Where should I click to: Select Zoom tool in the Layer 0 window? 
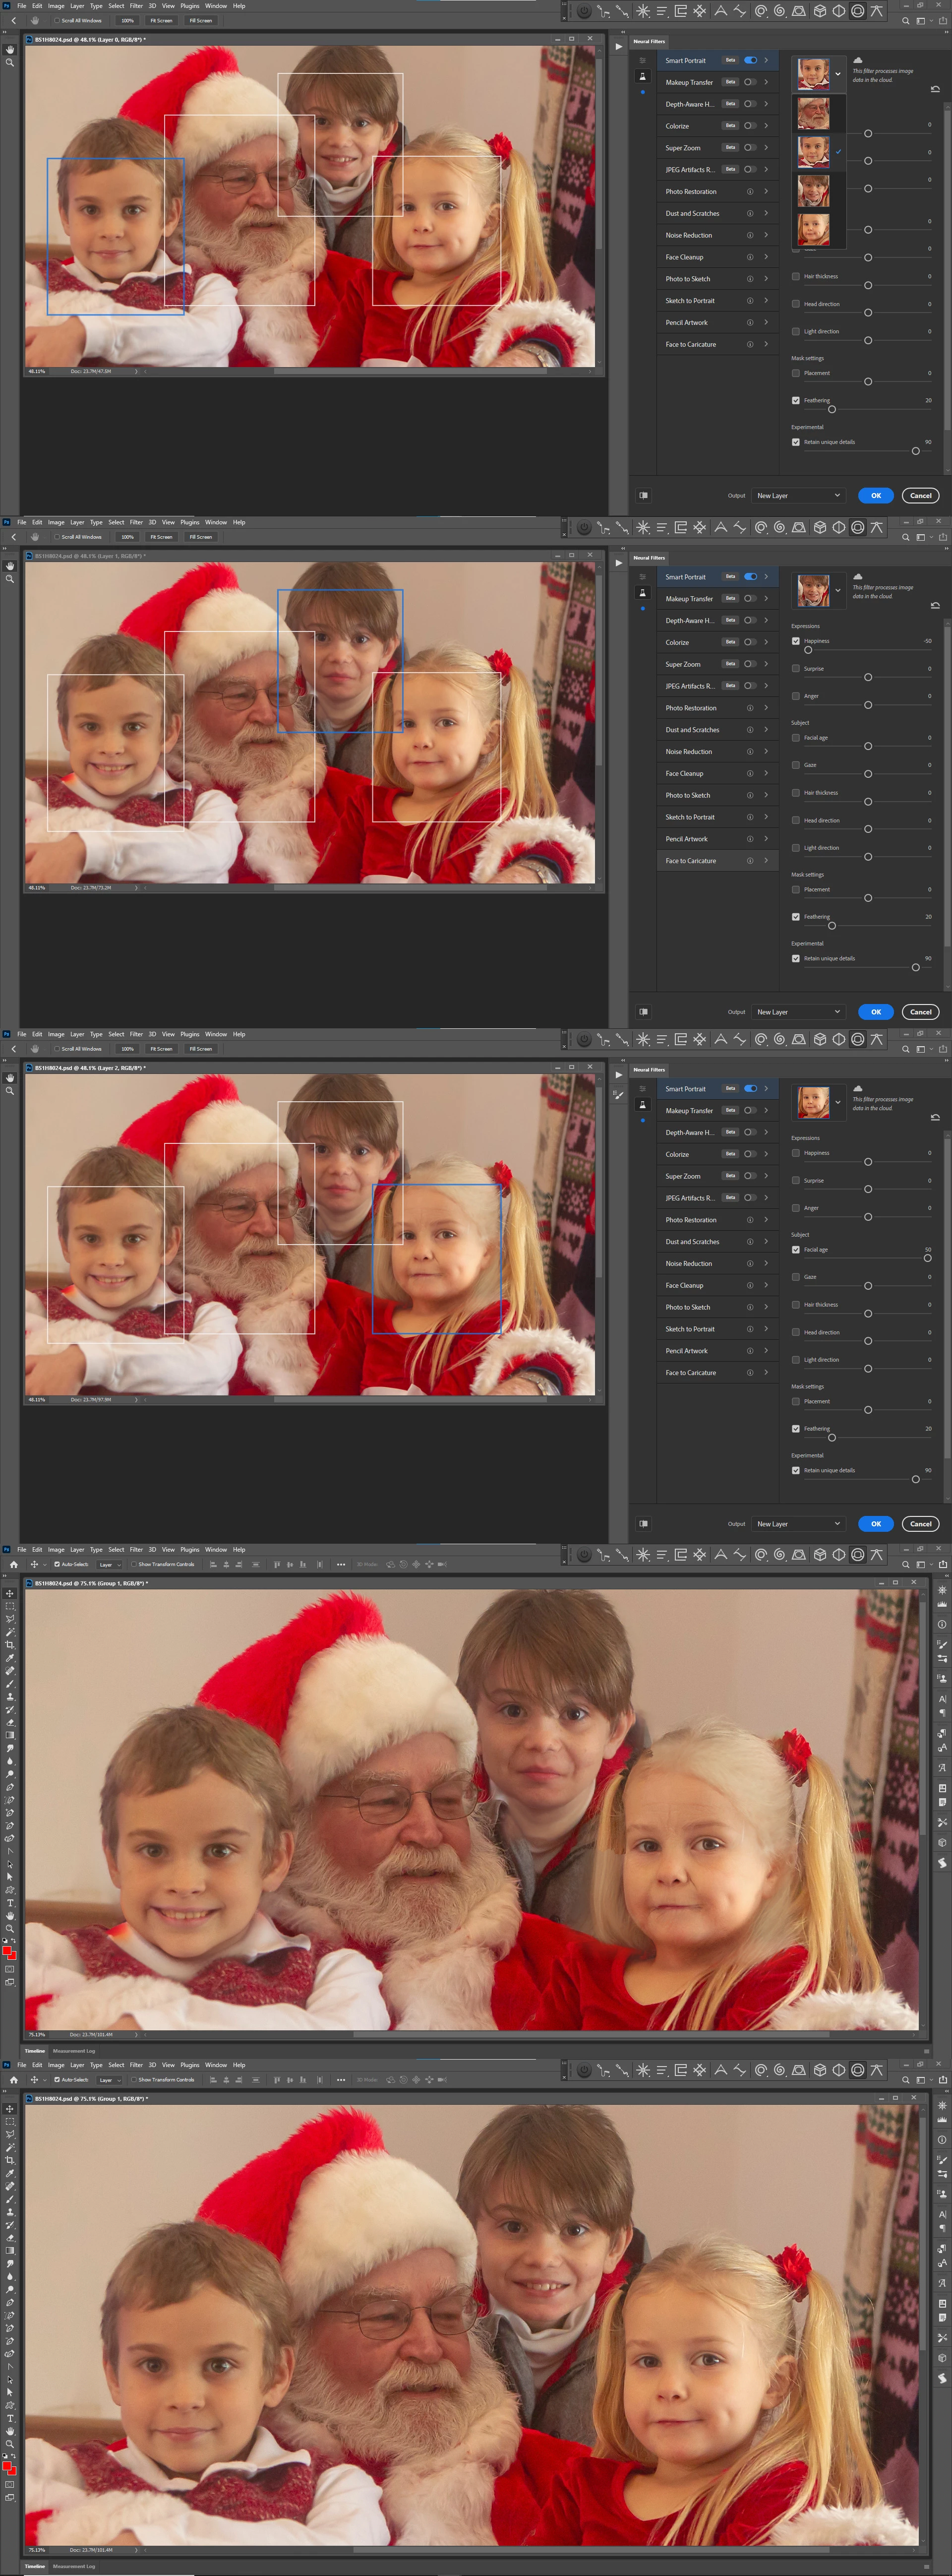point(10,63)
